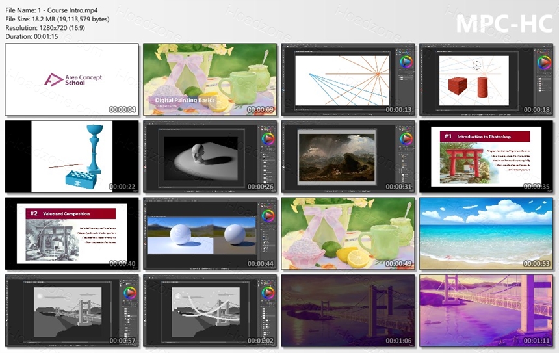Open the grayscale gate sketch slide thumbnail
559x353 pixels.
pyautogui.click(x=71, y=233)
